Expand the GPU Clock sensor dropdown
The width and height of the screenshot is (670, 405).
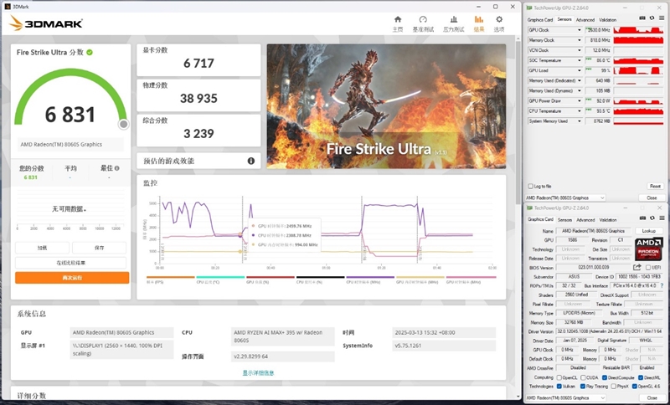pyautogui.click(x=579, y=29)
